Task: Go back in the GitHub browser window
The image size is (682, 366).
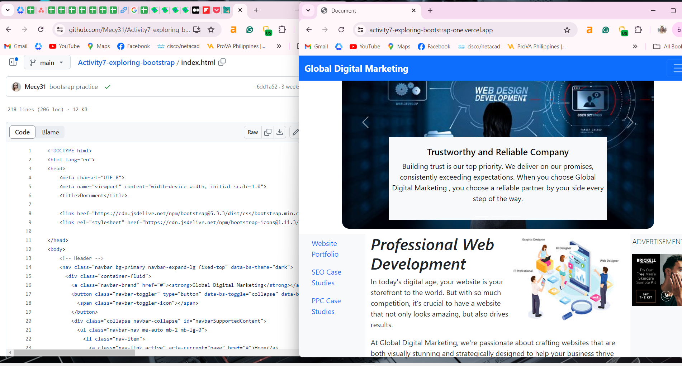Action: tap(9, 30)
